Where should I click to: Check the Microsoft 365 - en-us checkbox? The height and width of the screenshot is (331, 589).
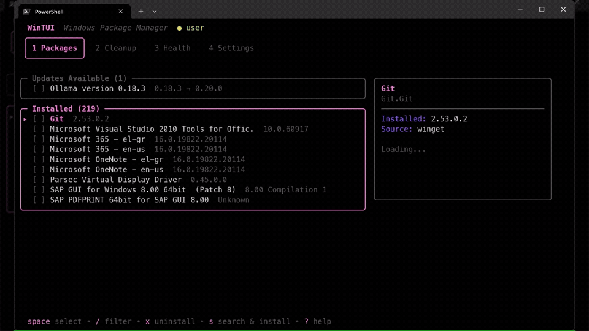pos(39,150)
